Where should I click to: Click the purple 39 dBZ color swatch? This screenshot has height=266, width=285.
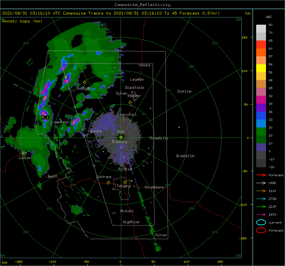click(261, 108)
